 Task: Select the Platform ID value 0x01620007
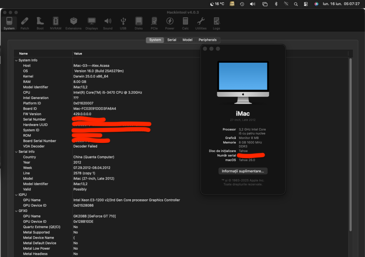83,103
